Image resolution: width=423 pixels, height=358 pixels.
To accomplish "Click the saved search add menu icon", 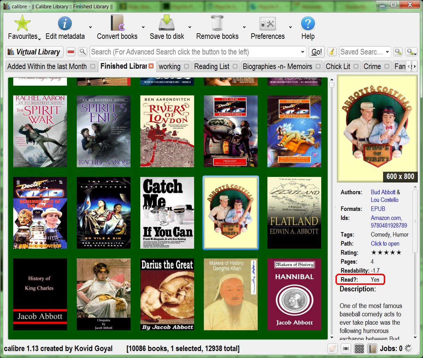I will [411, 52].
